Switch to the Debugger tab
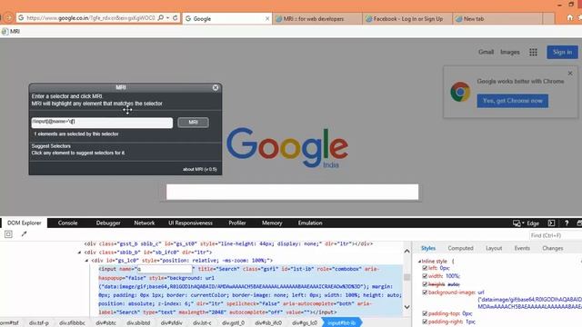The image size is (582, 327). (x=108, y=223)
